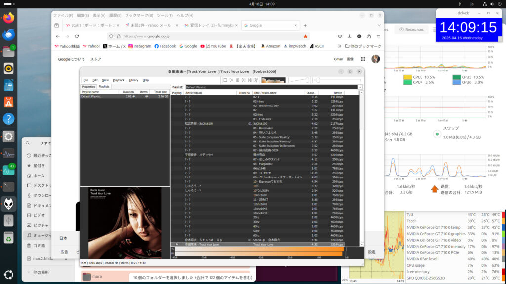Click the Stop button in foobar2000 toolbar
Viewport: 506px width, 284px height.
(x=225, y=80)
